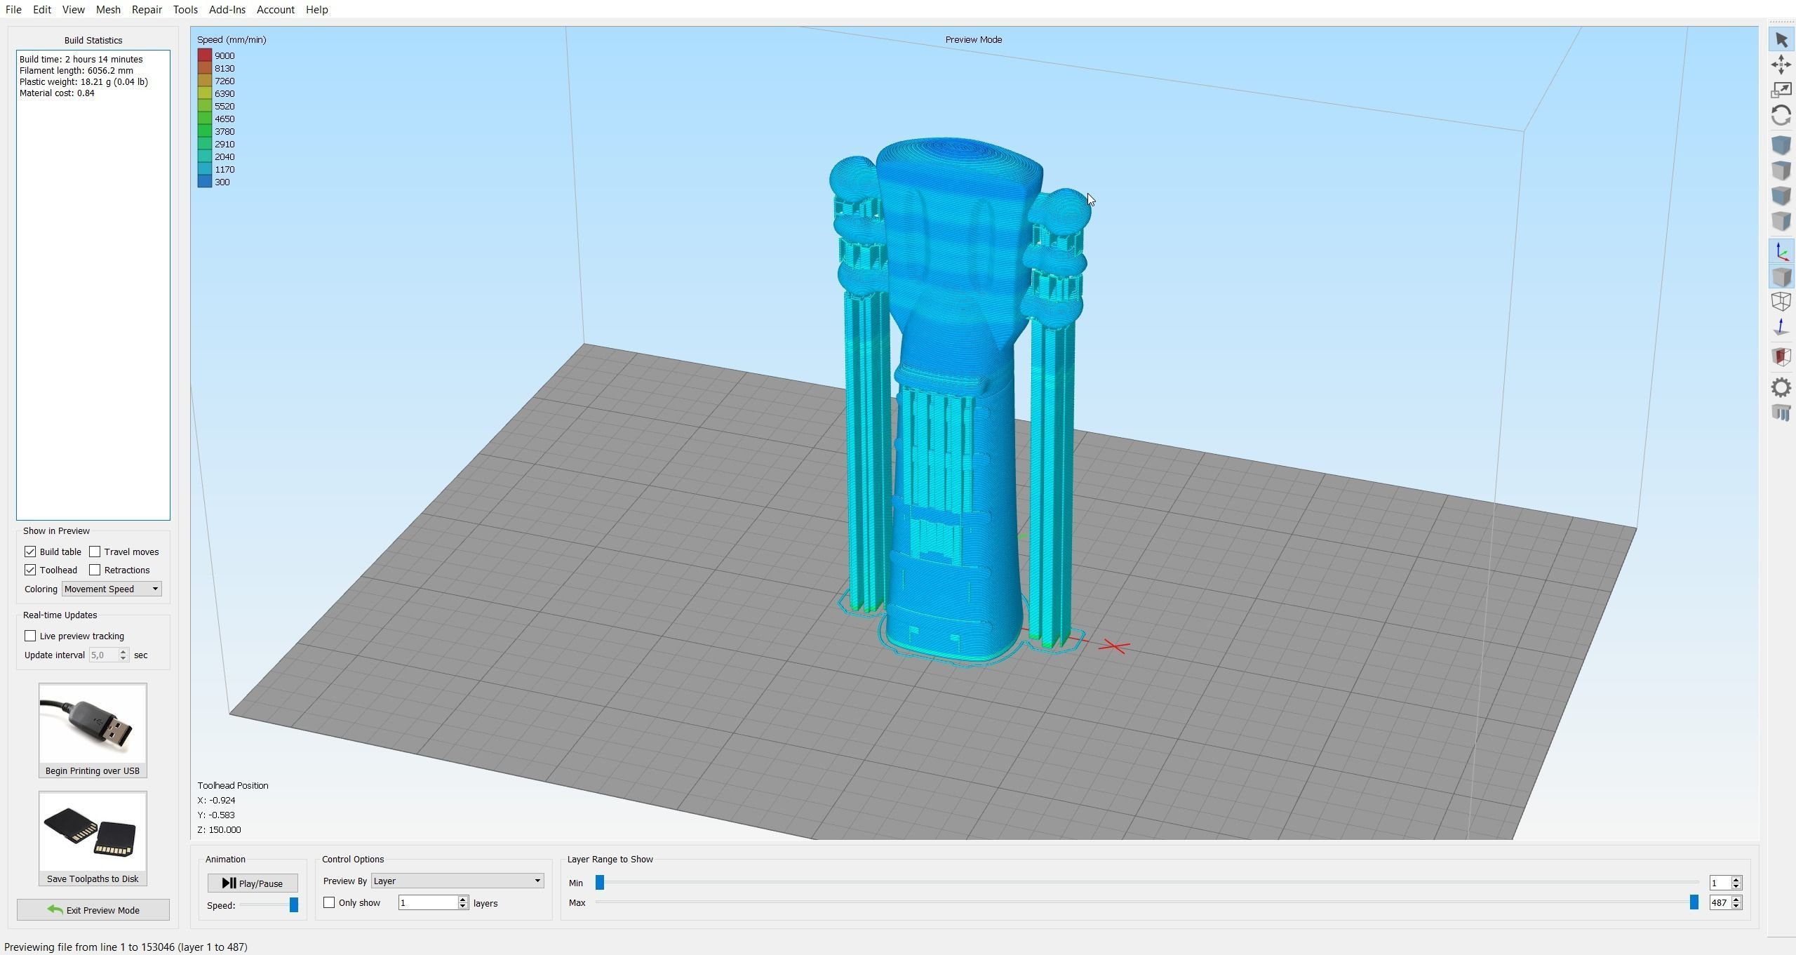Click the Min layer range slider handle

click(x=600, y=883)
